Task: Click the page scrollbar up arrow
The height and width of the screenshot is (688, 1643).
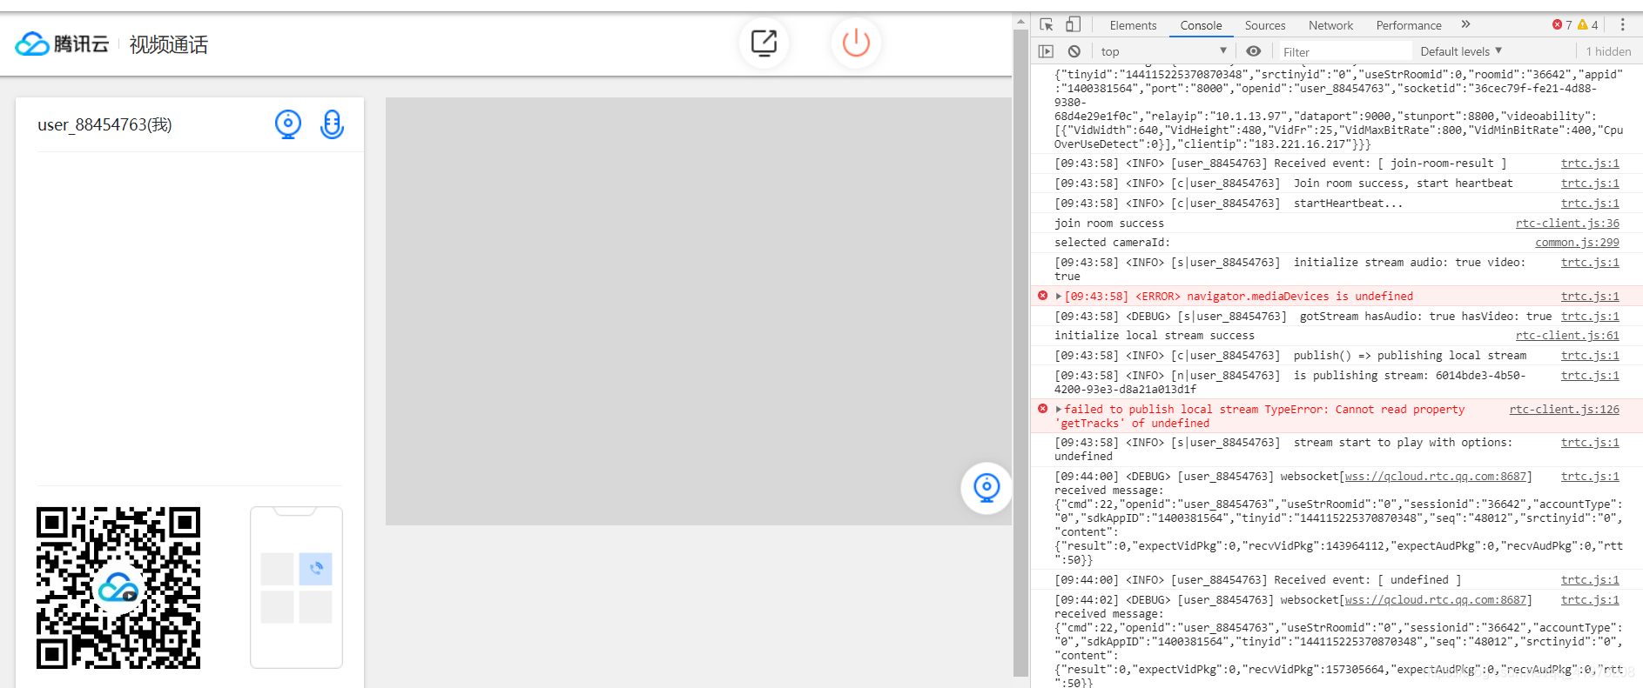Action: click(x=1020, y=21)
